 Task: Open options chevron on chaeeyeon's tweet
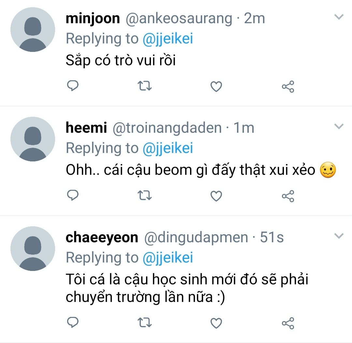pyautogui.click(x=339, y=236)
